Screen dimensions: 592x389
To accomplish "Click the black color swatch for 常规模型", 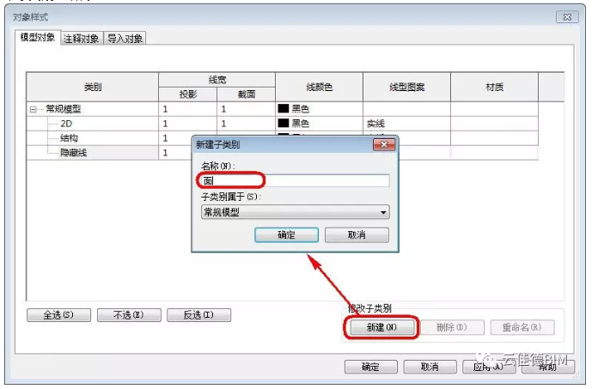I will [283, 110].
